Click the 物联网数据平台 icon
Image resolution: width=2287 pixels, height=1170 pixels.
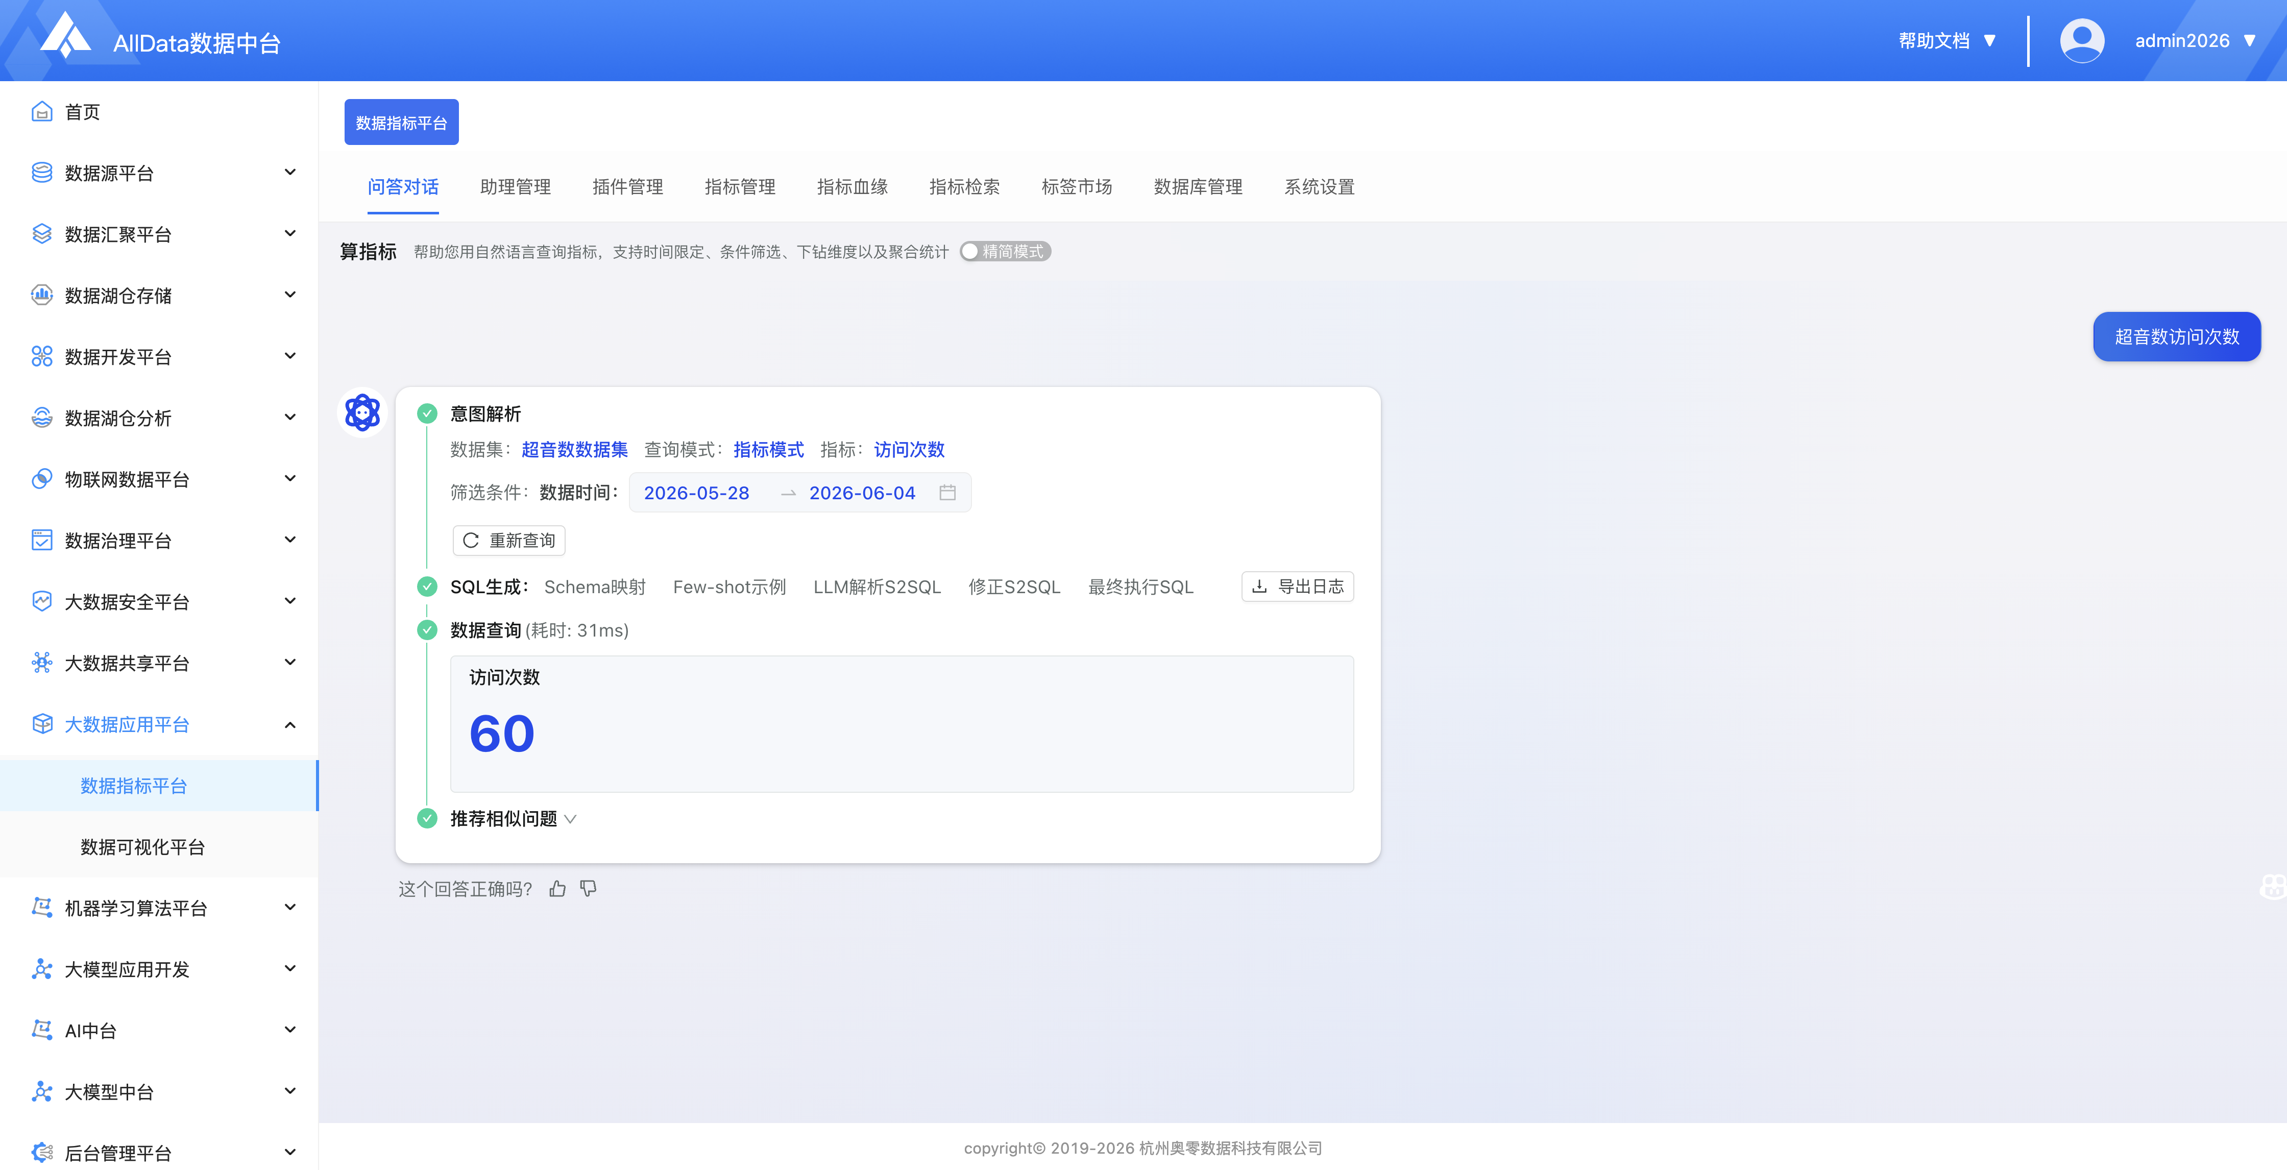click(x=42, y=479)
